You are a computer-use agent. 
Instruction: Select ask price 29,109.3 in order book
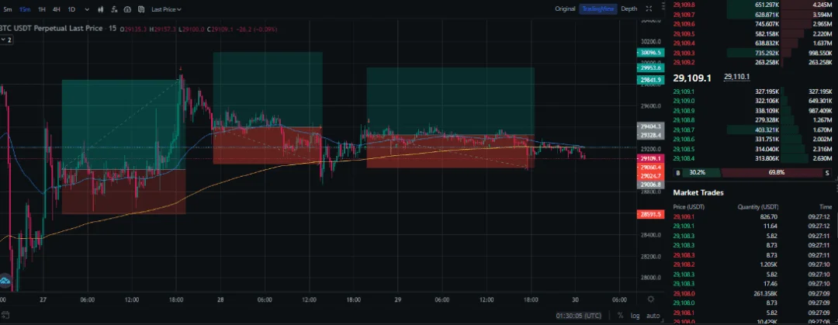(x=684, y=53)
